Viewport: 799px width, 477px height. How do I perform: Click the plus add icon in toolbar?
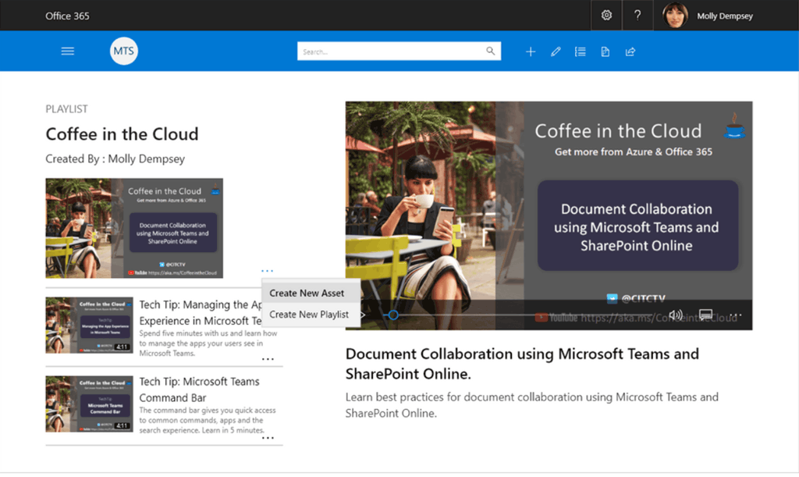(x=531, y=52)
